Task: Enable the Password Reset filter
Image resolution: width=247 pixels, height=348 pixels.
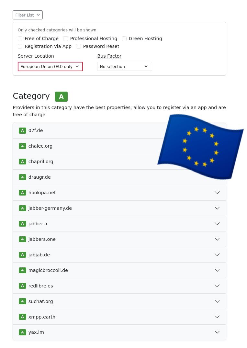Action: tap(79, 46)
